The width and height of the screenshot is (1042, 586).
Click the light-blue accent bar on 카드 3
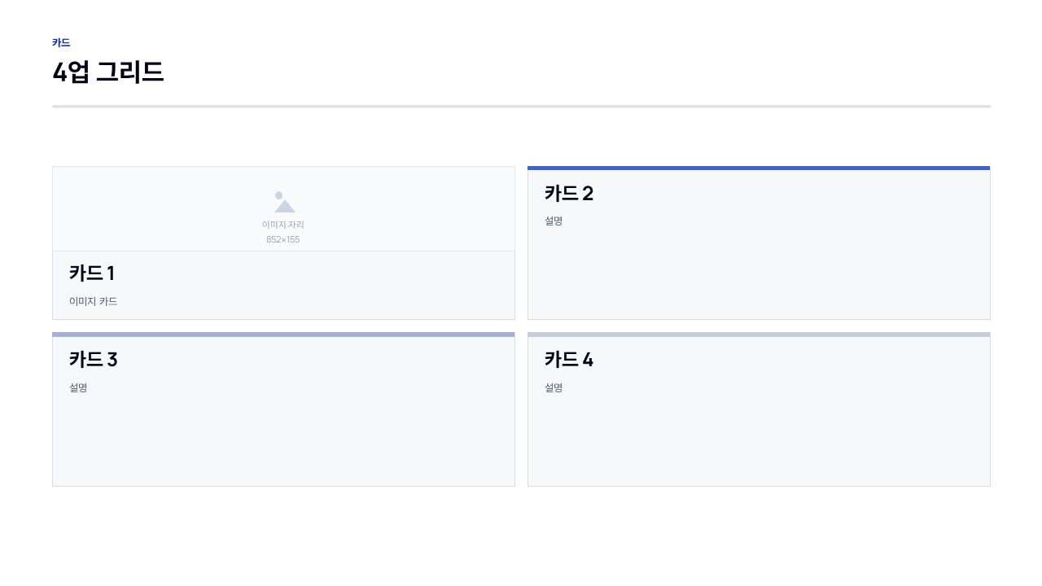tap(283, 335)
